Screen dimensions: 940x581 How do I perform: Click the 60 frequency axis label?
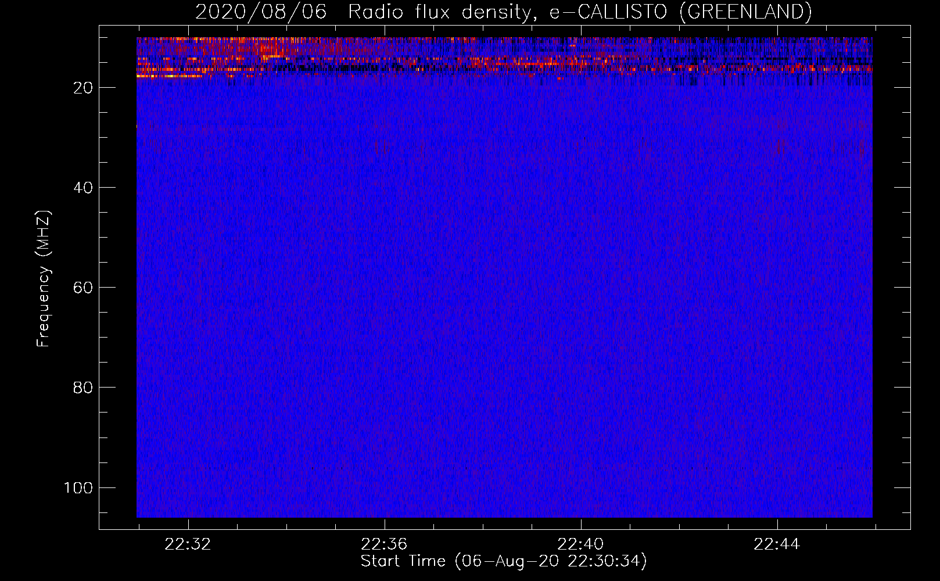point(83,288)
